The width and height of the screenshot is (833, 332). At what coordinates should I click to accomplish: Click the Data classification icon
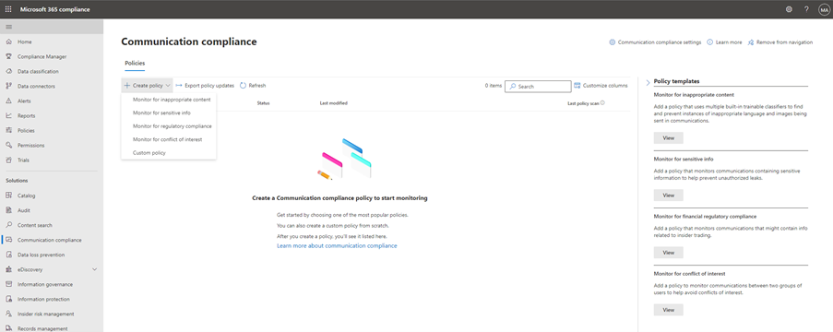pyautogui.click(x=8, y=71)
